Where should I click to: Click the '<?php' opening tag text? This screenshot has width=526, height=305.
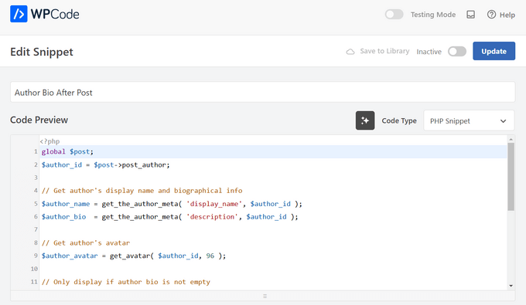(50, 141)
